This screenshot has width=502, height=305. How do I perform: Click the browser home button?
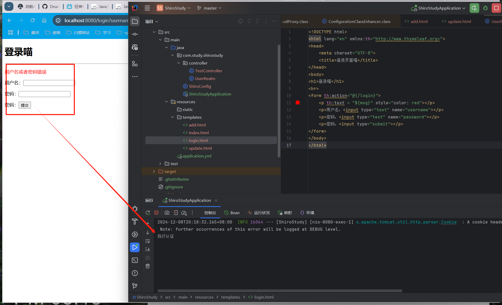point(44,20)
